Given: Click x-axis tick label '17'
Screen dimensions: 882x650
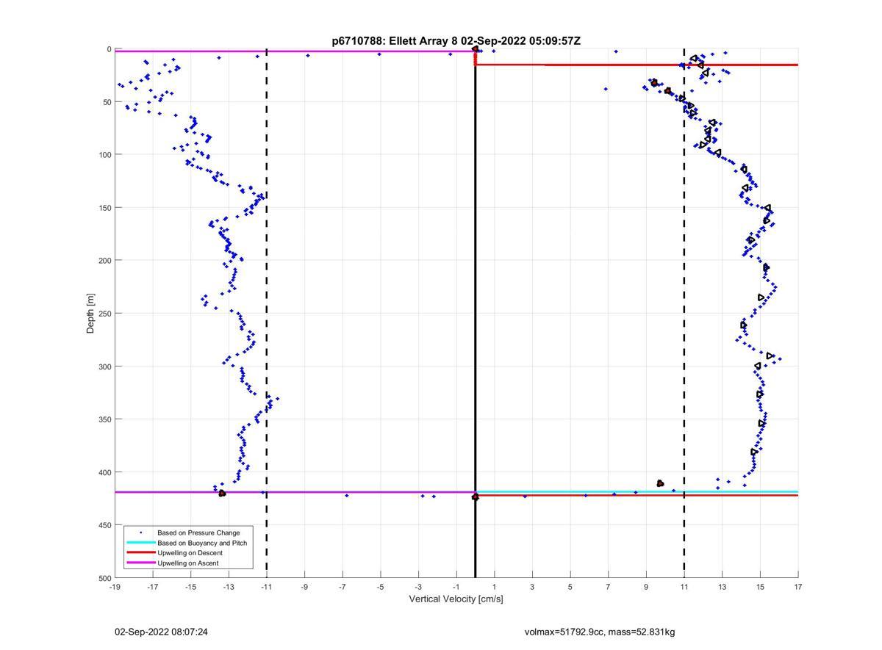Looking at the screenshot, I should coord(798,587).
